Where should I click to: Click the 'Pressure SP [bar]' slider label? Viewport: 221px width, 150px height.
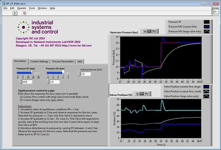(26, 68)
